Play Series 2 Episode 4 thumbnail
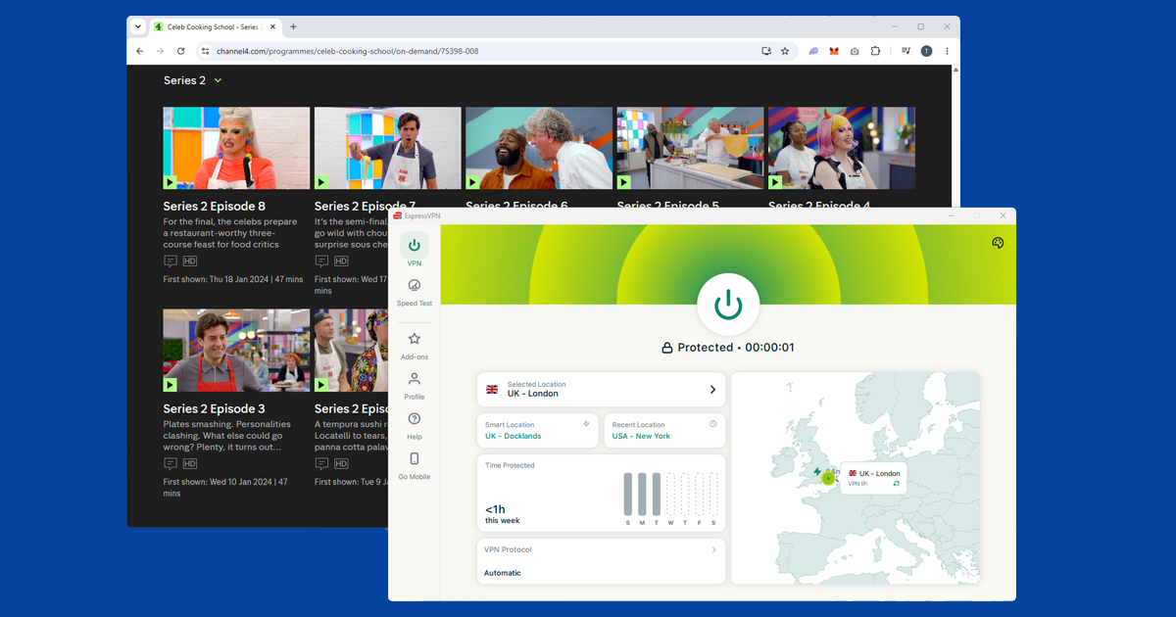The width and height of the screenshot is (1176, 617). pyautogui.click(x=842, y=148)
